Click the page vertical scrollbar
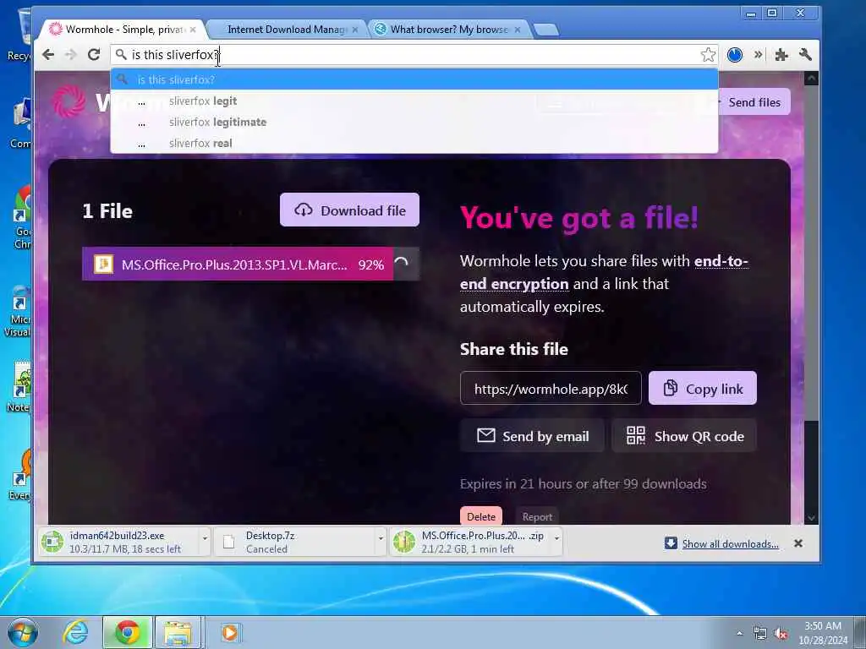866x649 pixels. click(x=811, y=254)
